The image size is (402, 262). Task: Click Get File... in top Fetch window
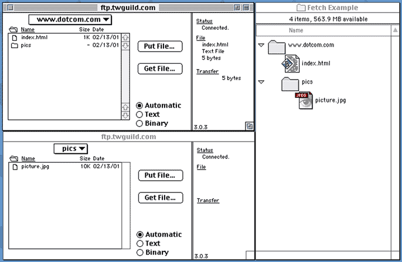tap(160, 68)
